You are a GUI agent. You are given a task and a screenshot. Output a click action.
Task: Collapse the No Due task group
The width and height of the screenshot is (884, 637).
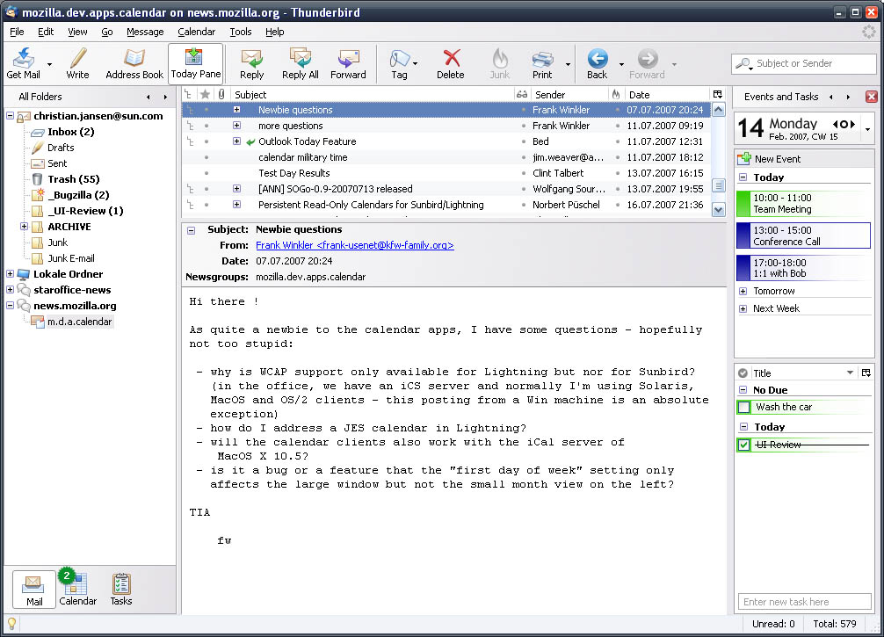click(743, 389)
